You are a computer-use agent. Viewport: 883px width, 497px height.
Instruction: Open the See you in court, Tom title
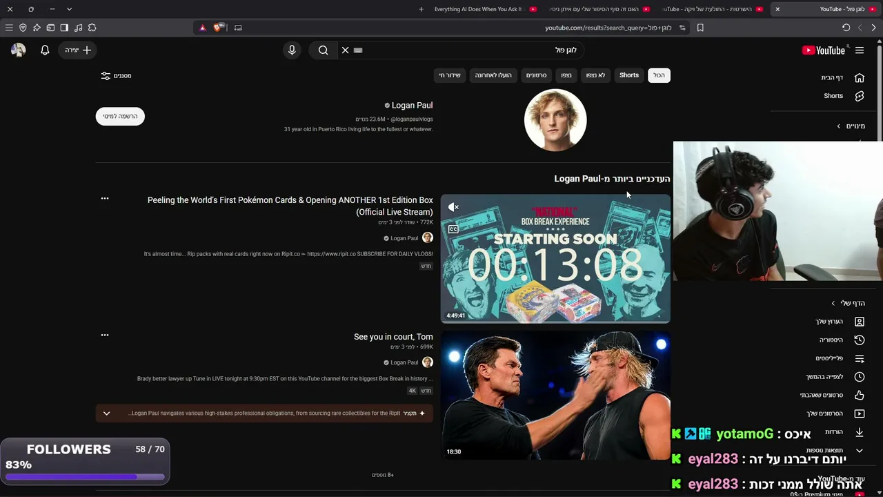[x=393, y=337]
